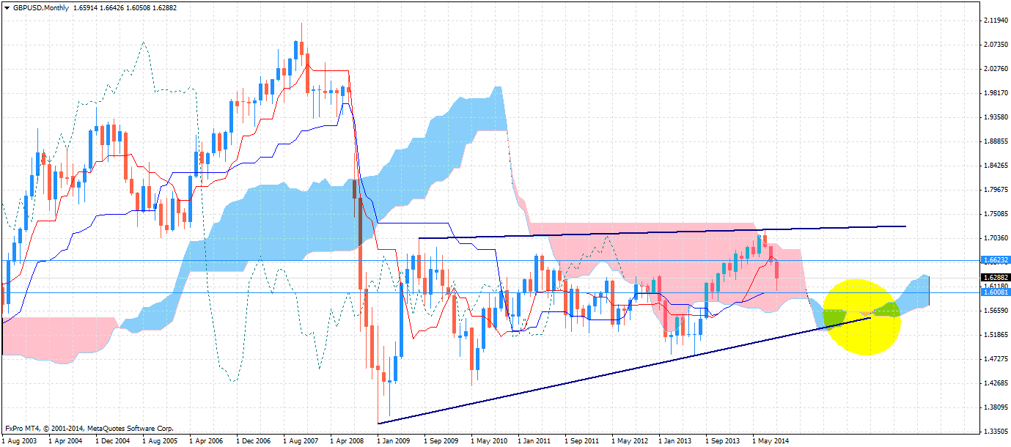Click the 1 Apr 2004 date label

tap(66, 442)
